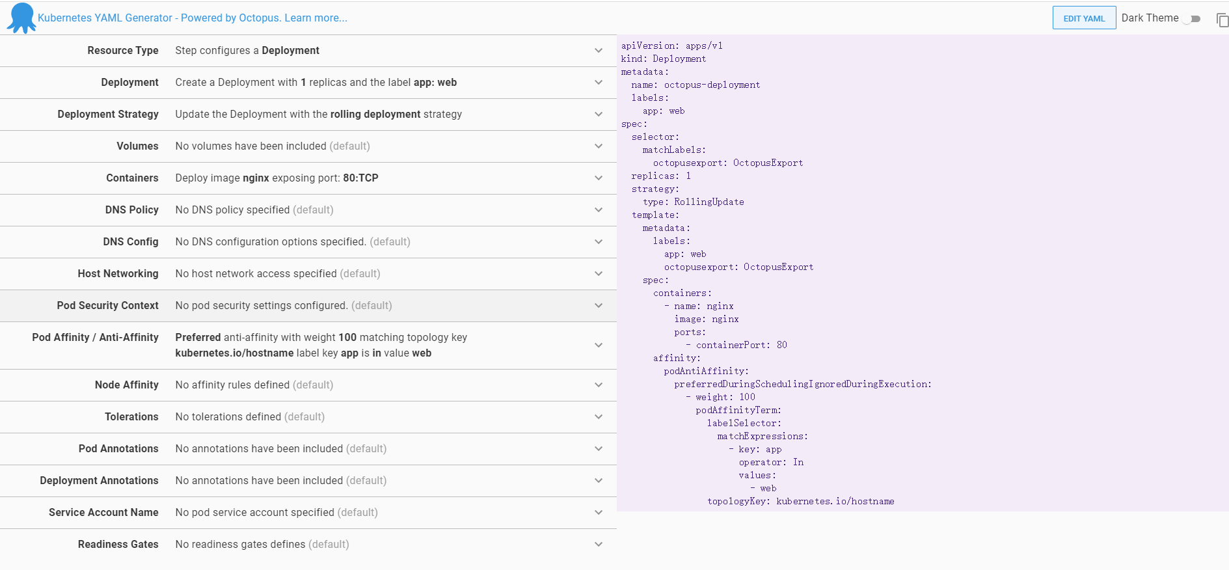Expand the Containers section chevron
This screenshot has width=1229, height=570.
599,178
